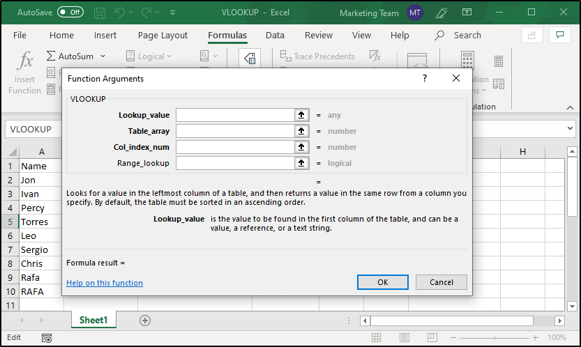Image resolution: width=581 pixels, height=347 pixels.
Task: Open the Undo history dropdown arrow
Action: [131, 13]
